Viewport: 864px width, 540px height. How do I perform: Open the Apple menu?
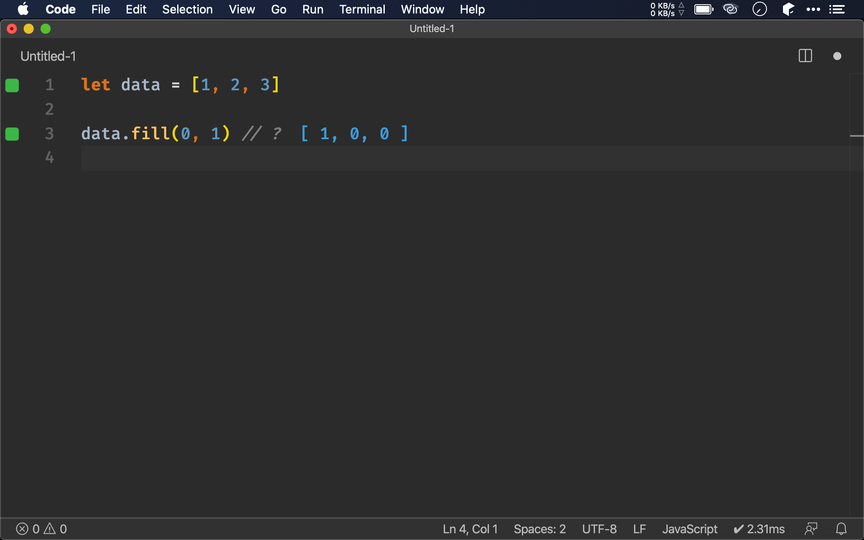click(x=23, y=9)
